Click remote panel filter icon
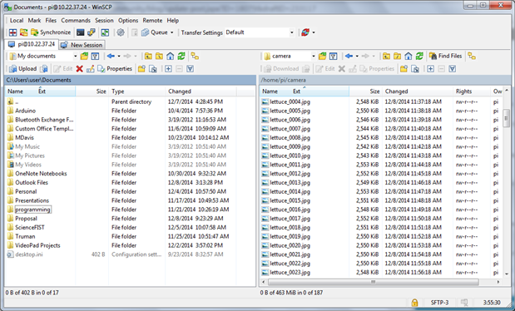Image resolution: width=515 pixels, height=311 pixels. 334,57
